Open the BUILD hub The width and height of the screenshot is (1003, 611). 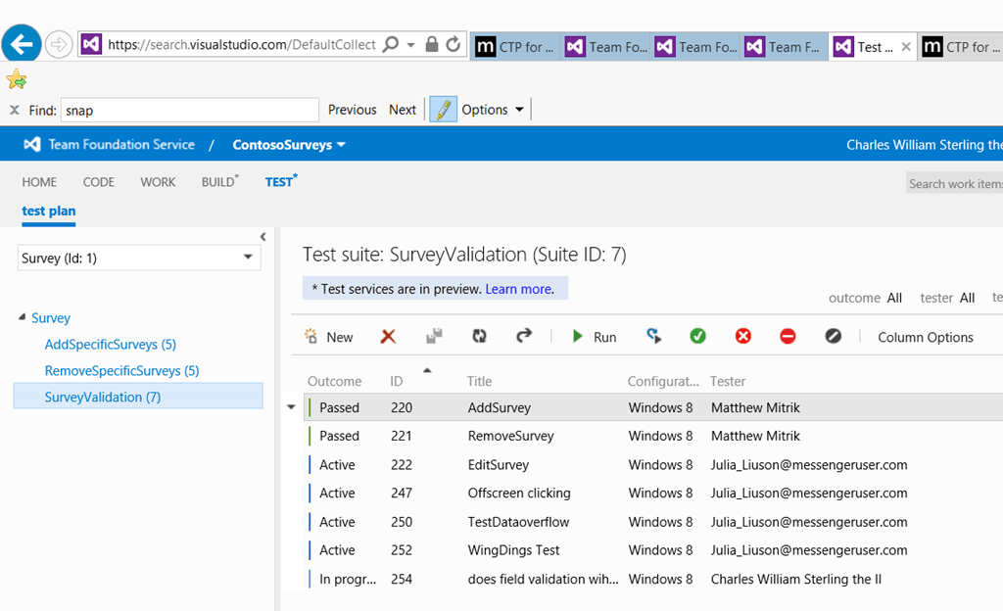[x=219, y=181]
